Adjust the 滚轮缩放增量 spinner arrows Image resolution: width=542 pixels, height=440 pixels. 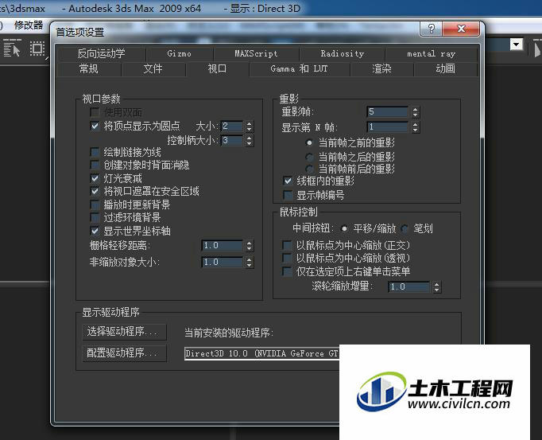tap(436, 286)
